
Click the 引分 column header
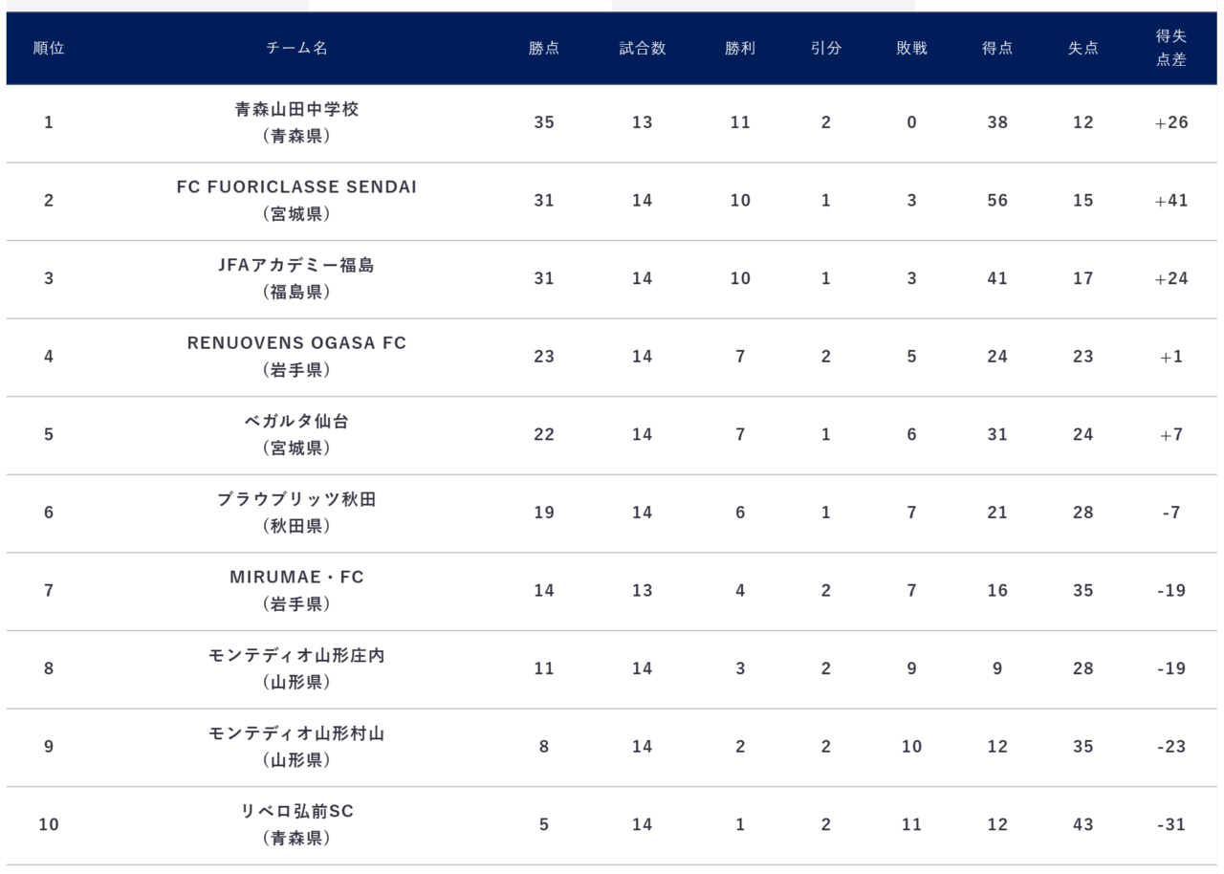click(x=826, y=49)
